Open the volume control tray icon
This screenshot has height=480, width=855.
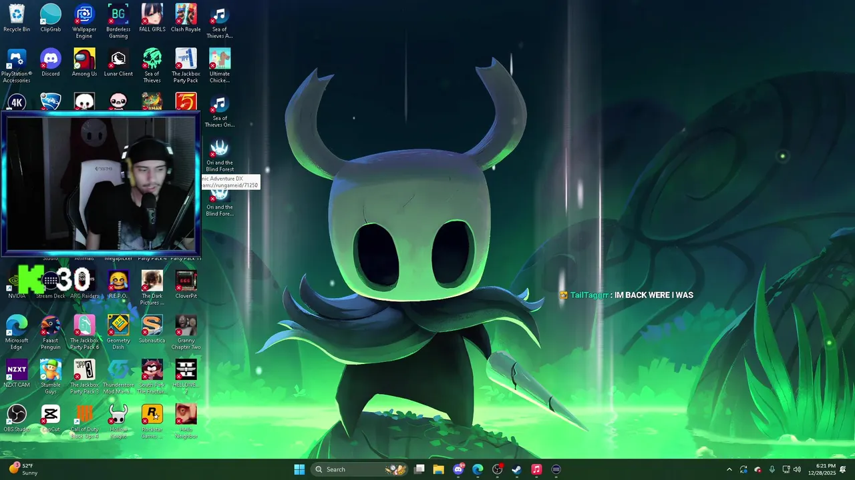(x=797, y=469)
